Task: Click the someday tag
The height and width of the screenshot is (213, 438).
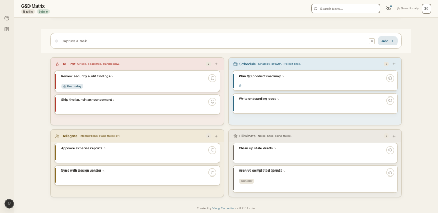Action: 246,181
